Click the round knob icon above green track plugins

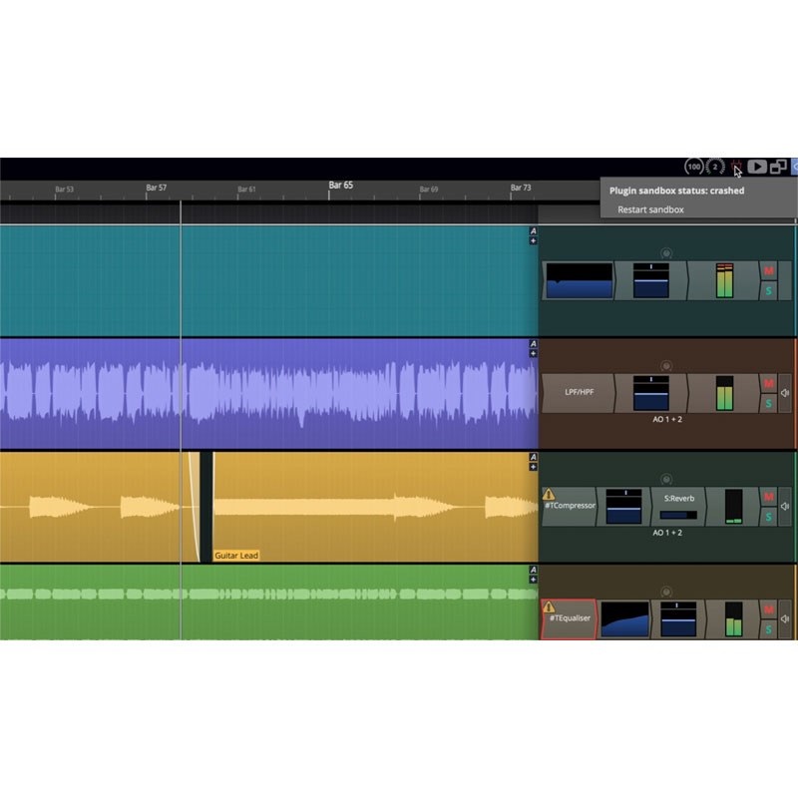pos(666,592)
